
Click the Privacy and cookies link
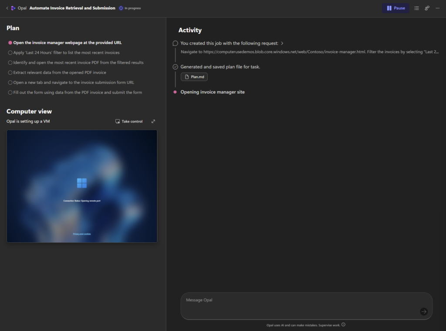pyautogui.click(x=82, y=234)
